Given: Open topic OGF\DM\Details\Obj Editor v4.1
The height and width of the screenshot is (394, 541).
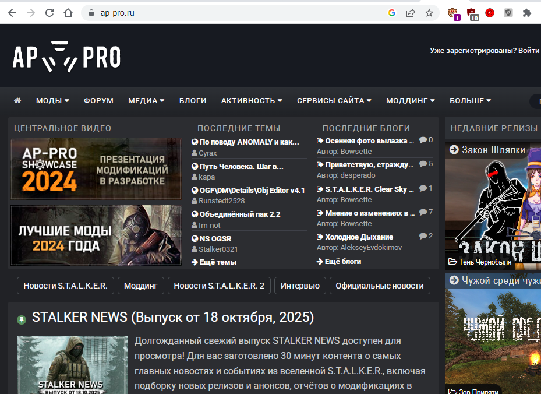Looking at the screenshot, I should click(252, 190).
